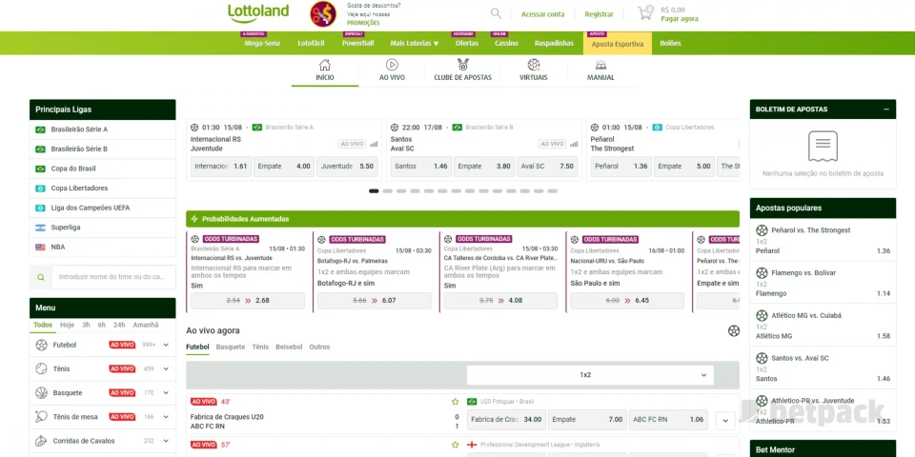915x457 pixels.
Task: Expand the Tênis menu category
Action: pos(166,368)
